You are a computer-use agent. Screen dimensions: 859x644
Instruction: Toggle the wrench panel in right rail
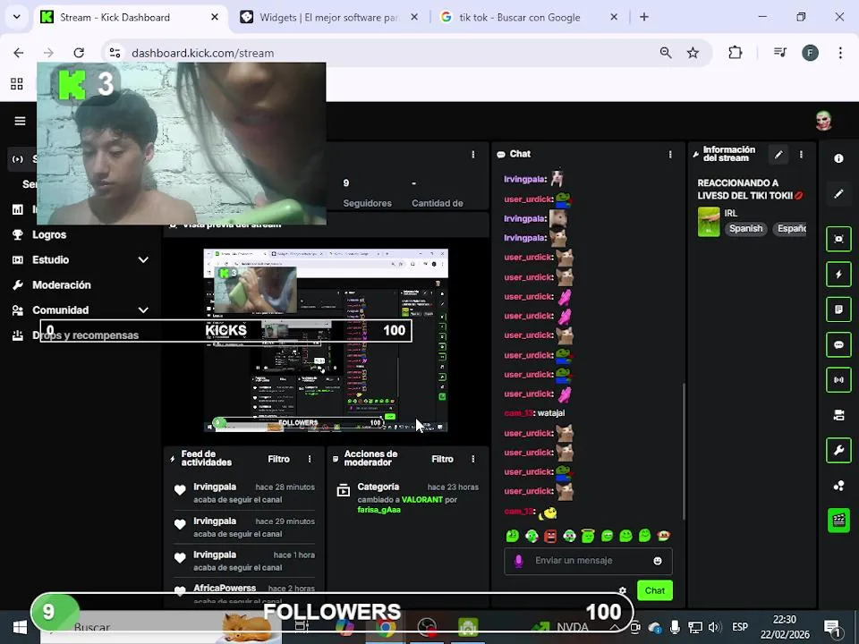pos(838,451)
